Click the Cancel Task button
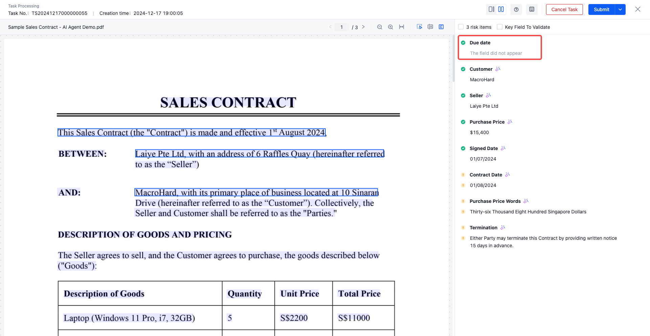This screenshot has width=650, height=336. 564,9
